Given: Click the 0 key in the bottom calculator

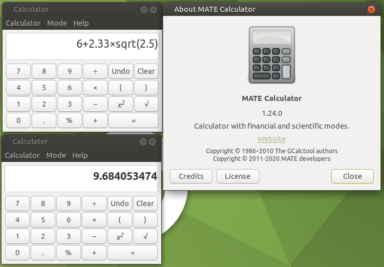Looking at the screenshot, I should tap(17, 253).
